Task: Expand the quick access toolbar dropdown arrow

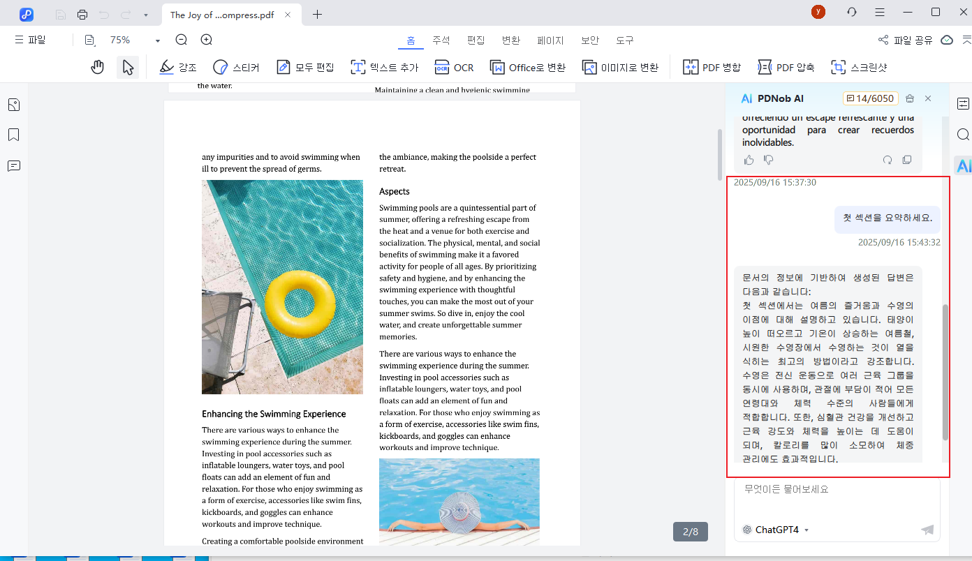Action: coord(145,15)
